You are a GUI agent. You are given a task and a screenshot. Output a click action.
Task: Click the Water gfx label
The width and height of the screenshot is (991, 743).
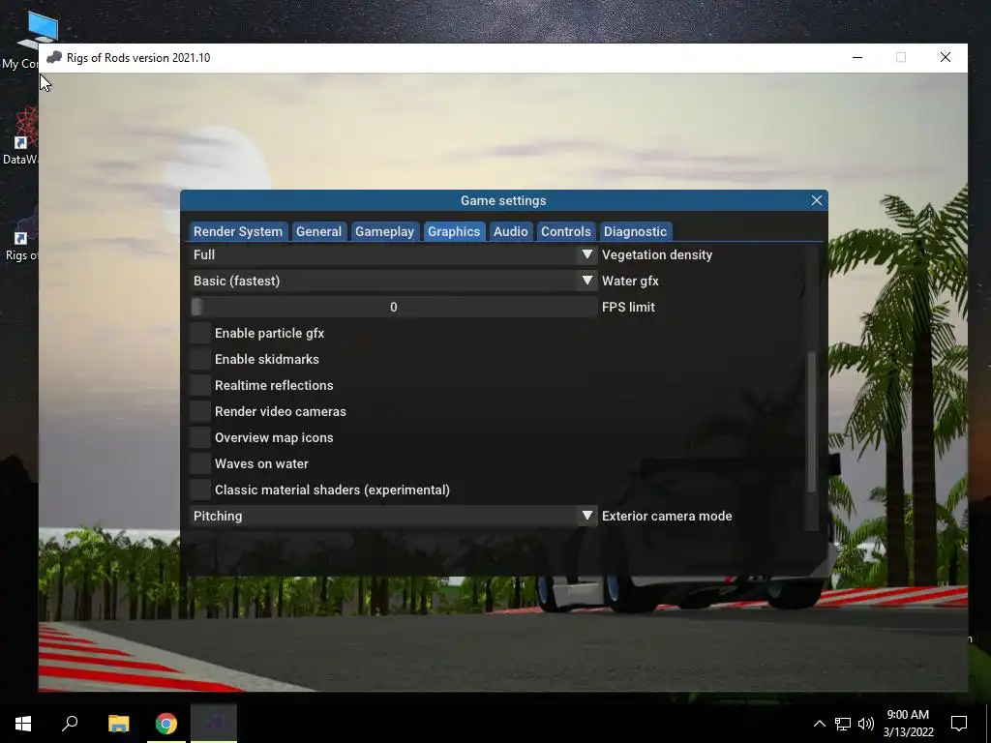click(630, 281)
